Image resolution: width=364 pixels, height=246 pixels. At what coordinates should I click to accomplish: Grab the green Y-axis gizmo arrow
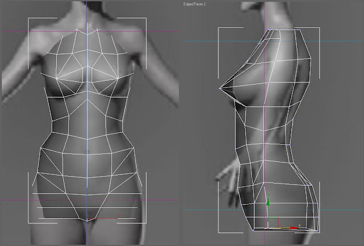coord(268,201)
